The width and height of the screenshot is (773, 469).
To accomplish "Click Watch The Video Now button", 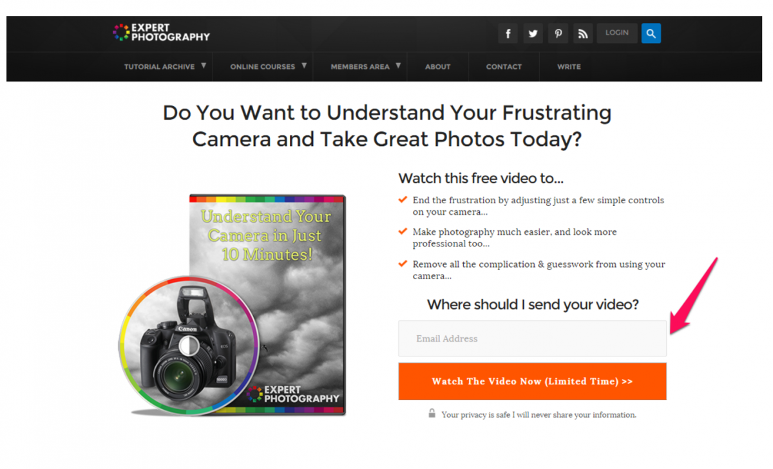I will (x=532, y=382).
